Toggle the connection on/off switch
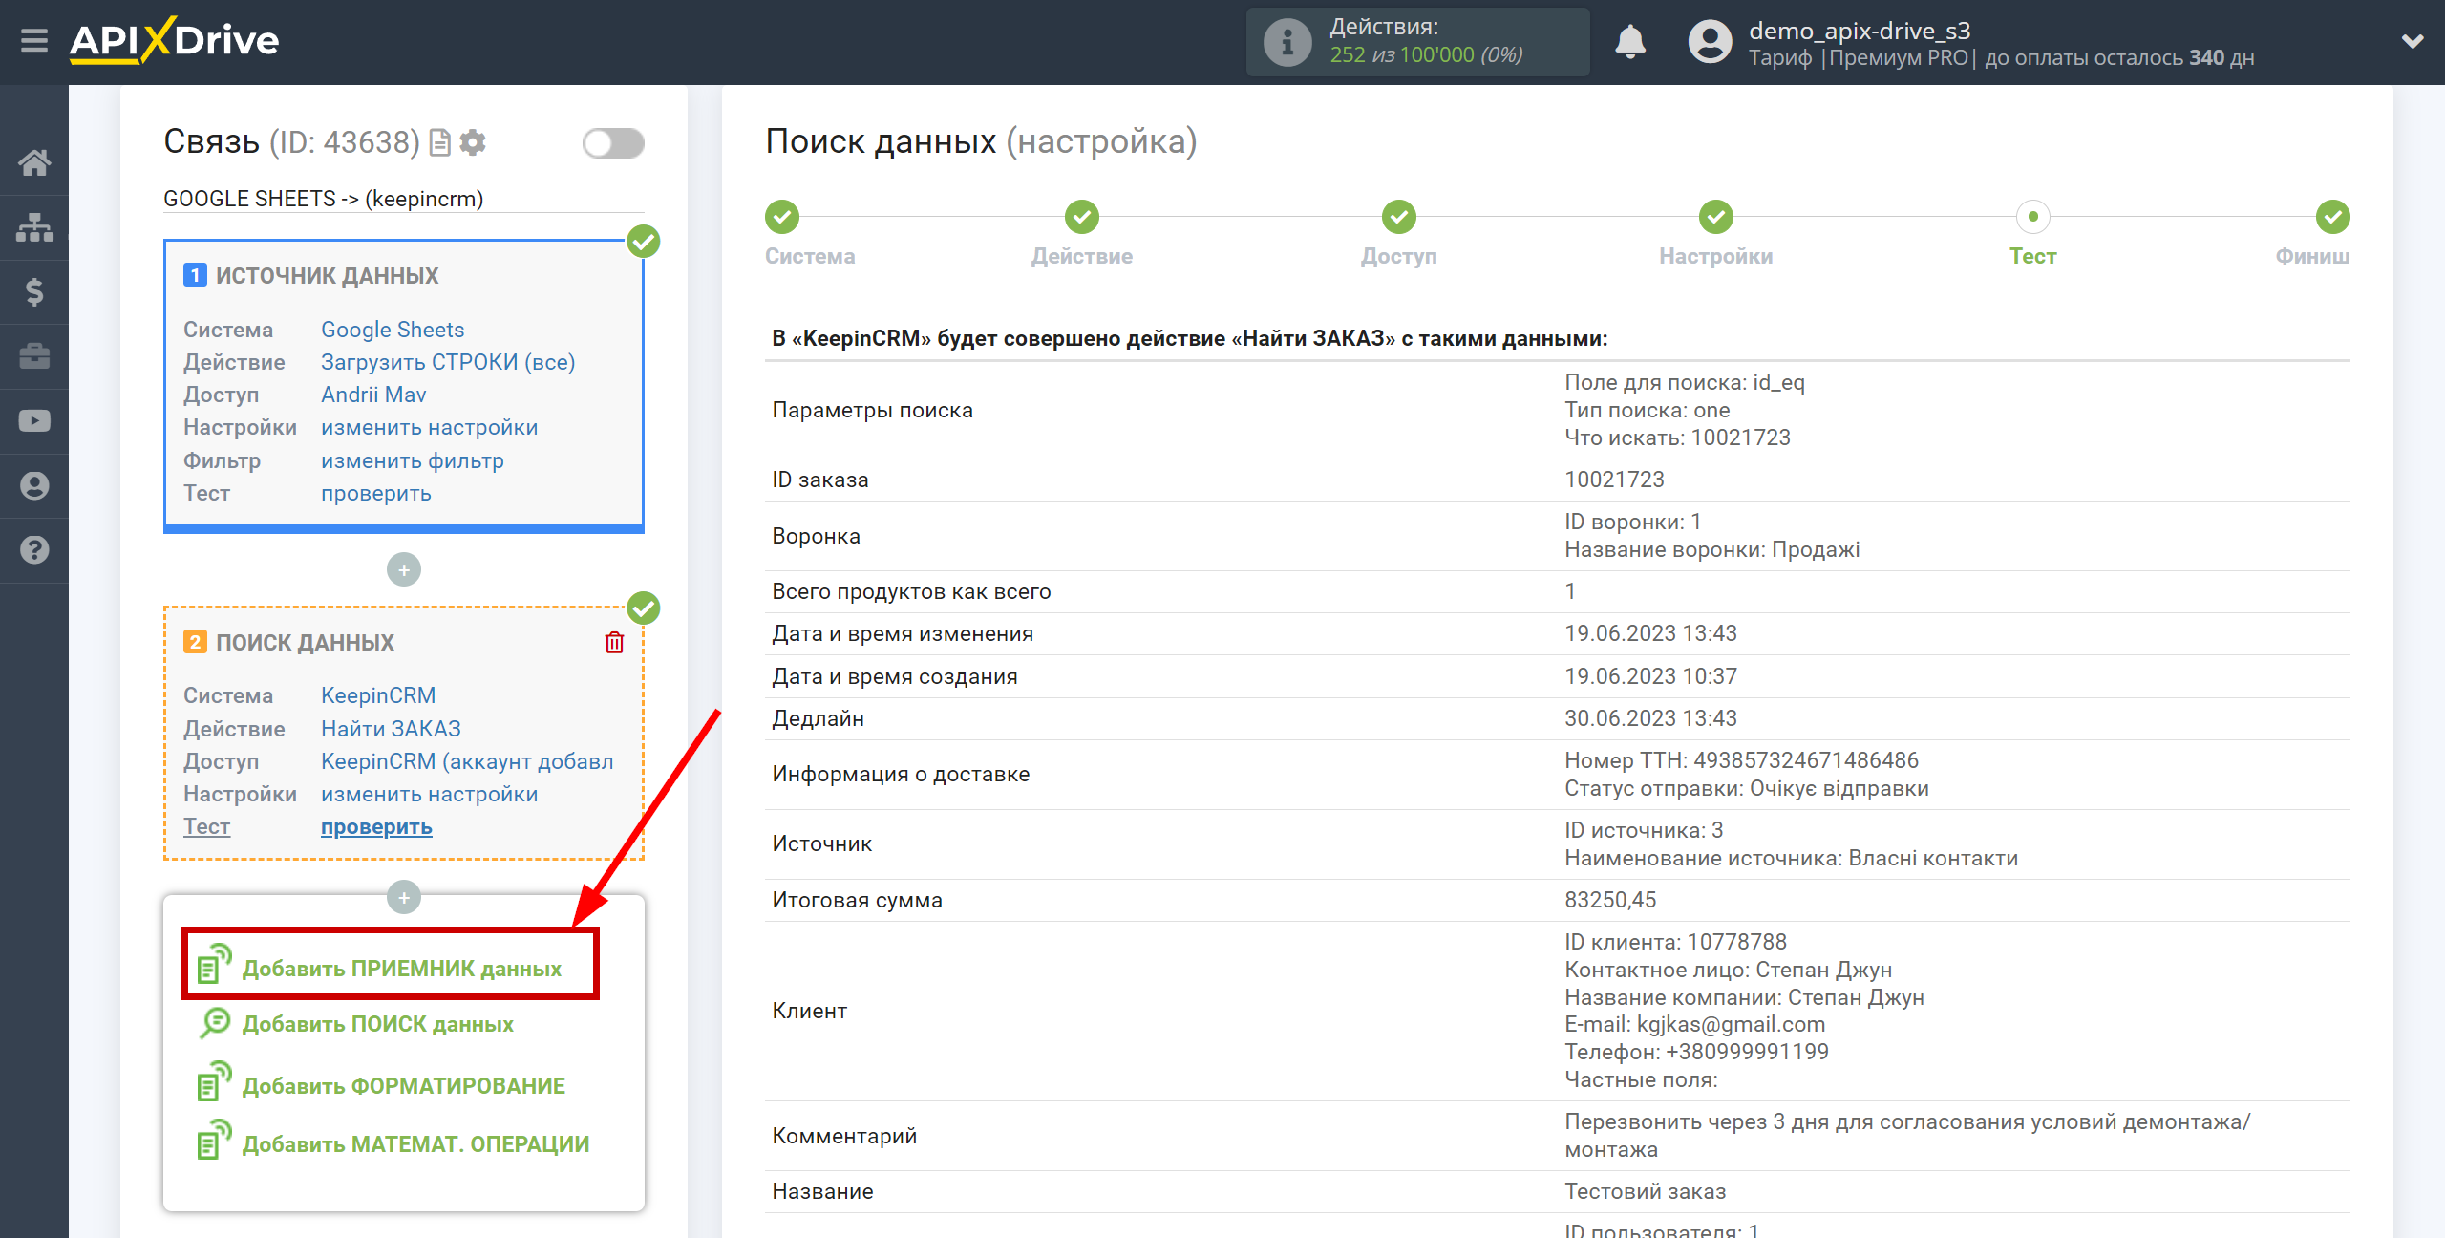Viewport: 2445px width, 1238px height. (x=613, y=143)
